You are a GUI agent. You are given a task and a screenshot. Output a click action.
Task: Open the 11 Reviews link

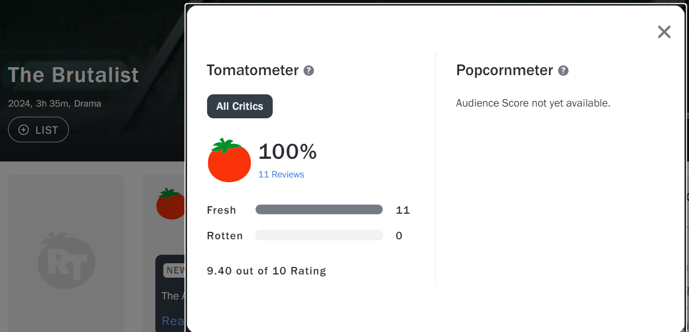281,174
